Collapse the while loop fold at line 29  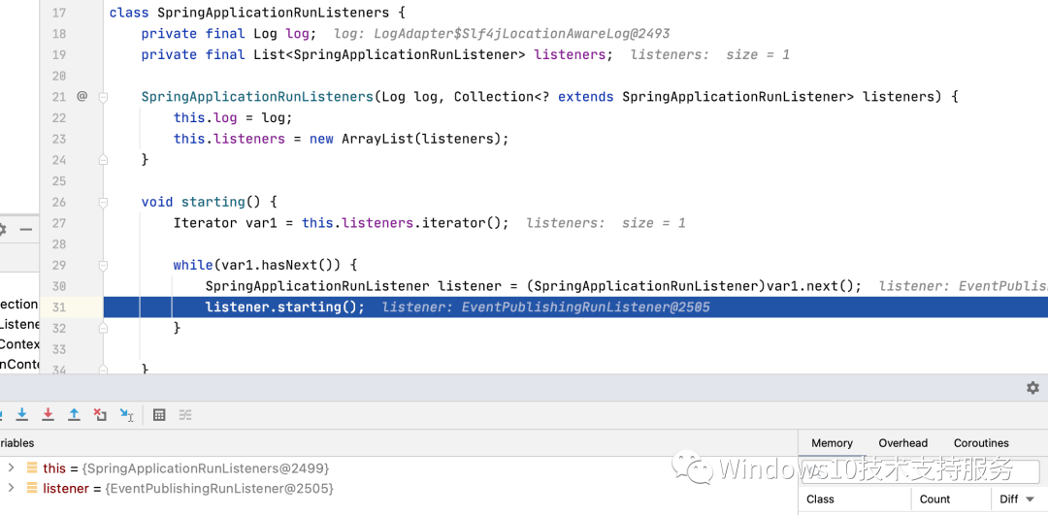[103, 265]
